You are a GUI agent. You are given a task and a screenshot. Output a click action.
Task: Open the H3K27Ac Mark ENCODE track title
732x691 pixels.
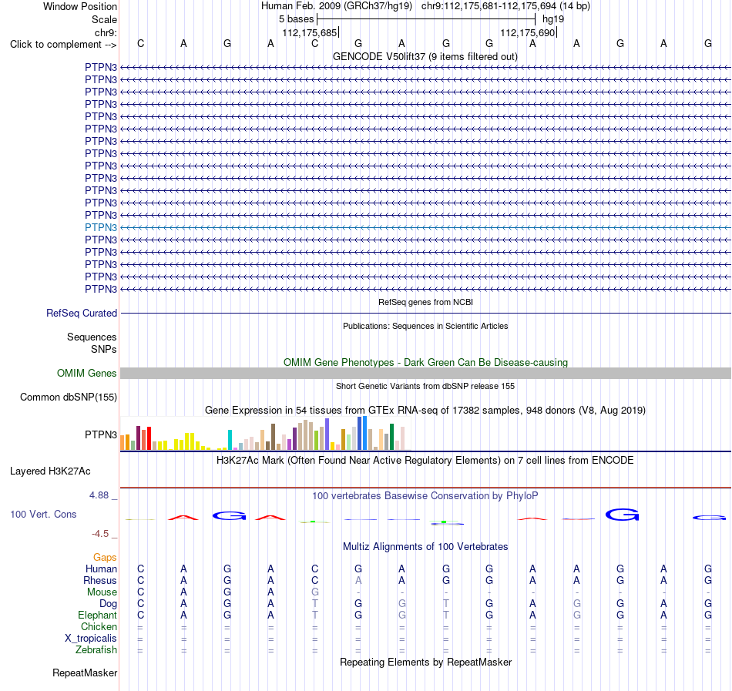(x=425, y=461)
